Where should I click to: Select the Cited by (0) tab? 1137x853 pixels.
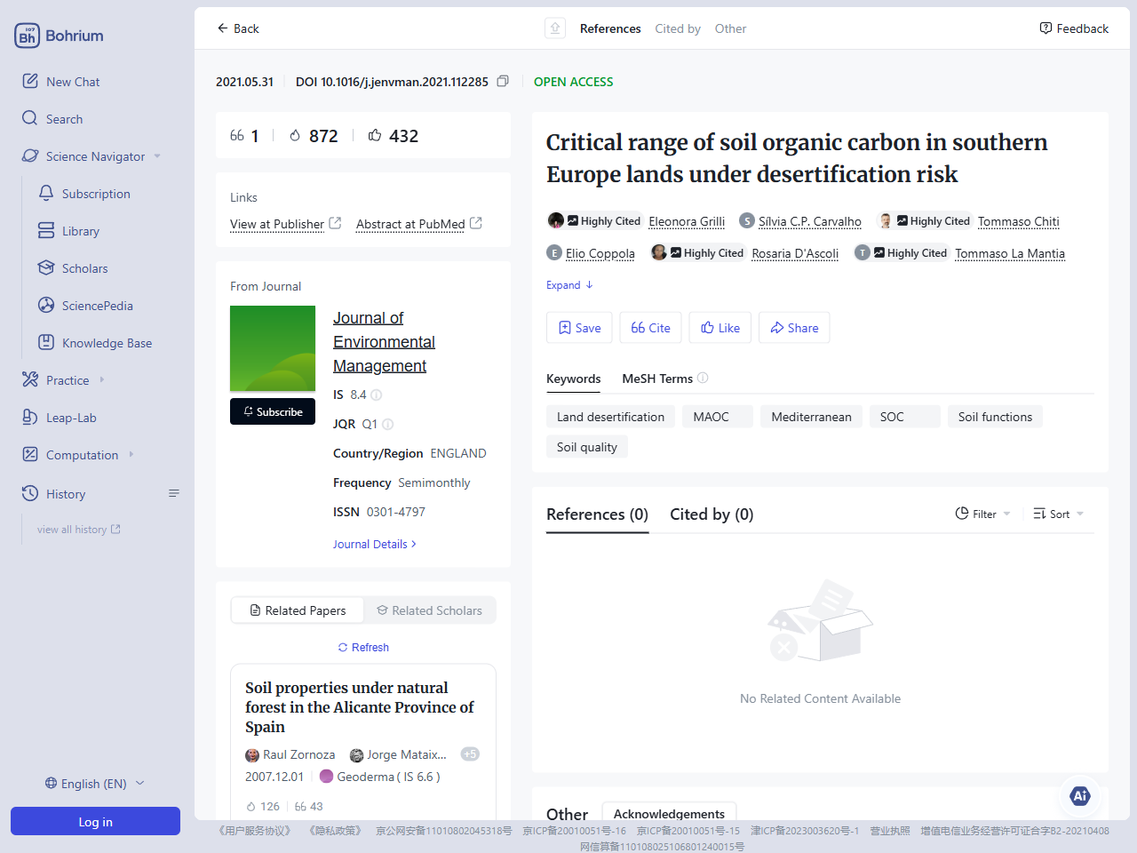712,514
